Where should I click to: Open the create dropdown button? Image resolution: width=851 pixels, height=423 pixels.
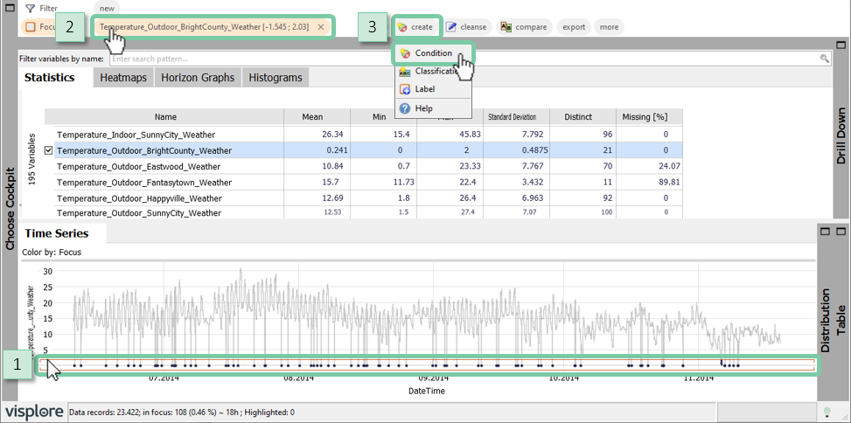click(415, 27)
